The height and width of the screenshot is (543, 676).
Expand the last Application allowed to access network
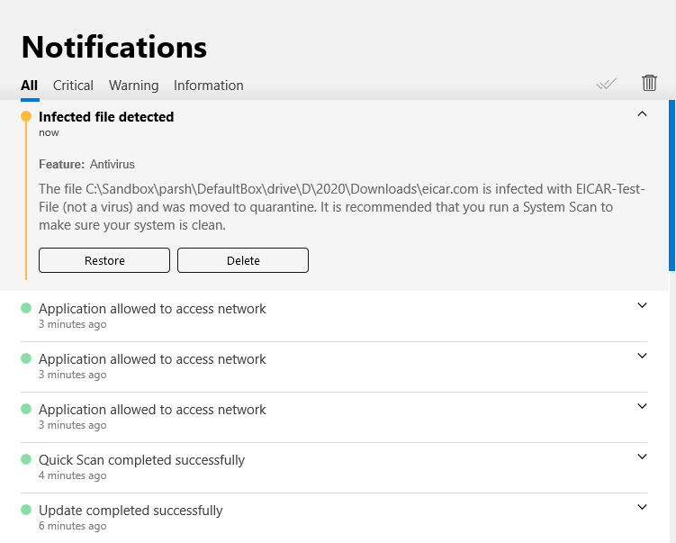point(642,406)
